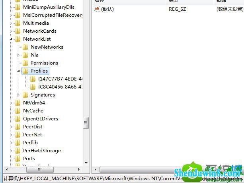The image size is (244, 183).
Task: Select the NewNetworks key label
Action: (47, 47)
